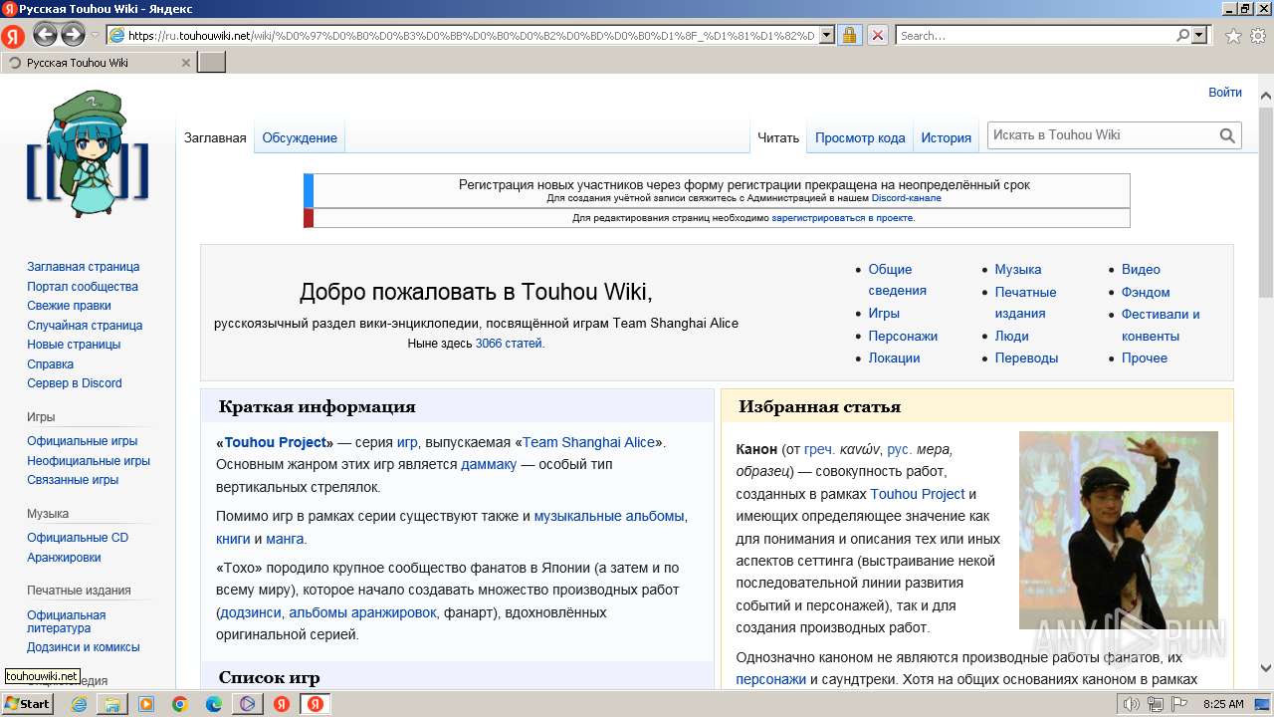The width and height of the screenshot is (1274, 717).
Task: Open Связанные игры sidebar link
Action: pyautogui.click(x=73, y=480)
